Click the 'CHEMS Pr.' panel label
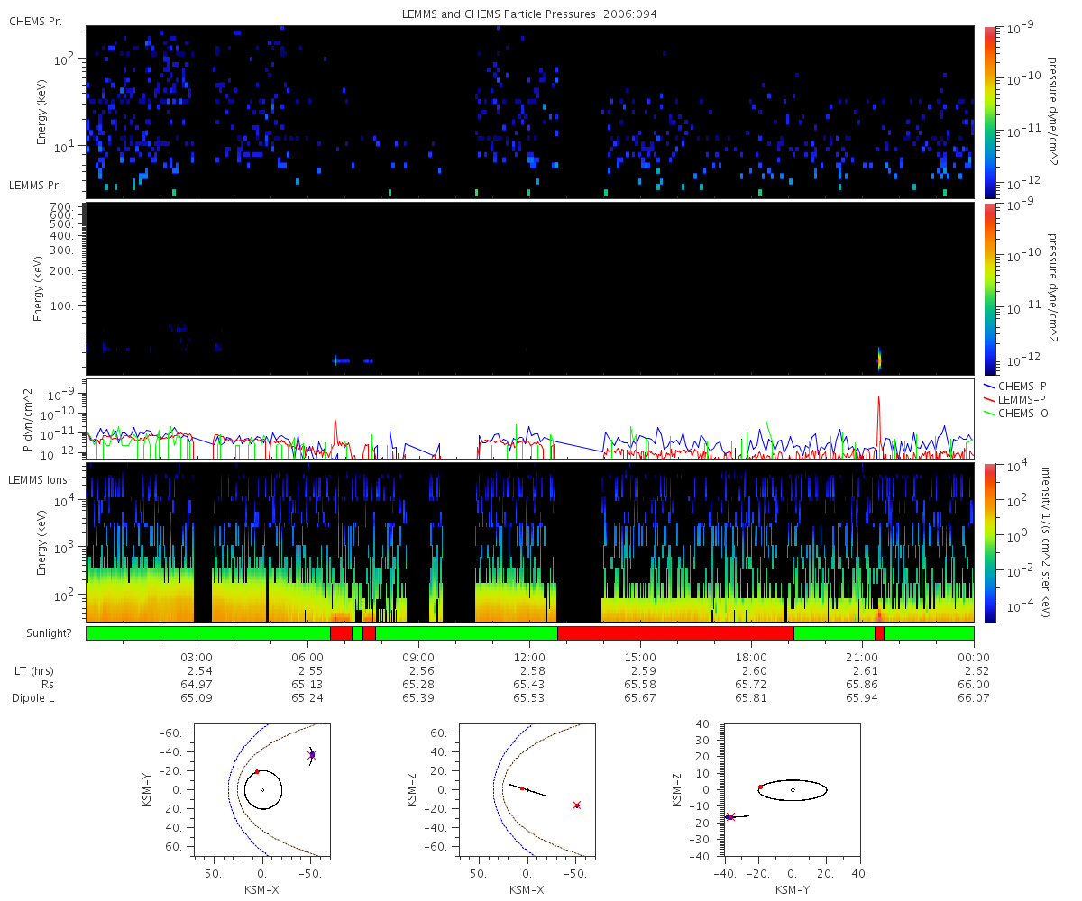Image resolution: width=1082 pixels, height=901 pixels. (35, 21)
